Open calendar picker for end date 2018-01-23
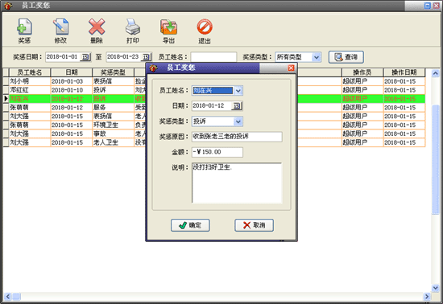 pyautogui.click(x=146, y=57)
